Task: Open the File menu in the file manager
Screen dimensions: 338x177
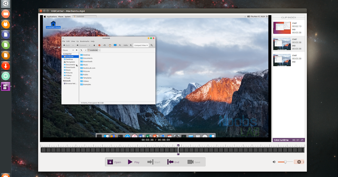Action: click(64, 41)
